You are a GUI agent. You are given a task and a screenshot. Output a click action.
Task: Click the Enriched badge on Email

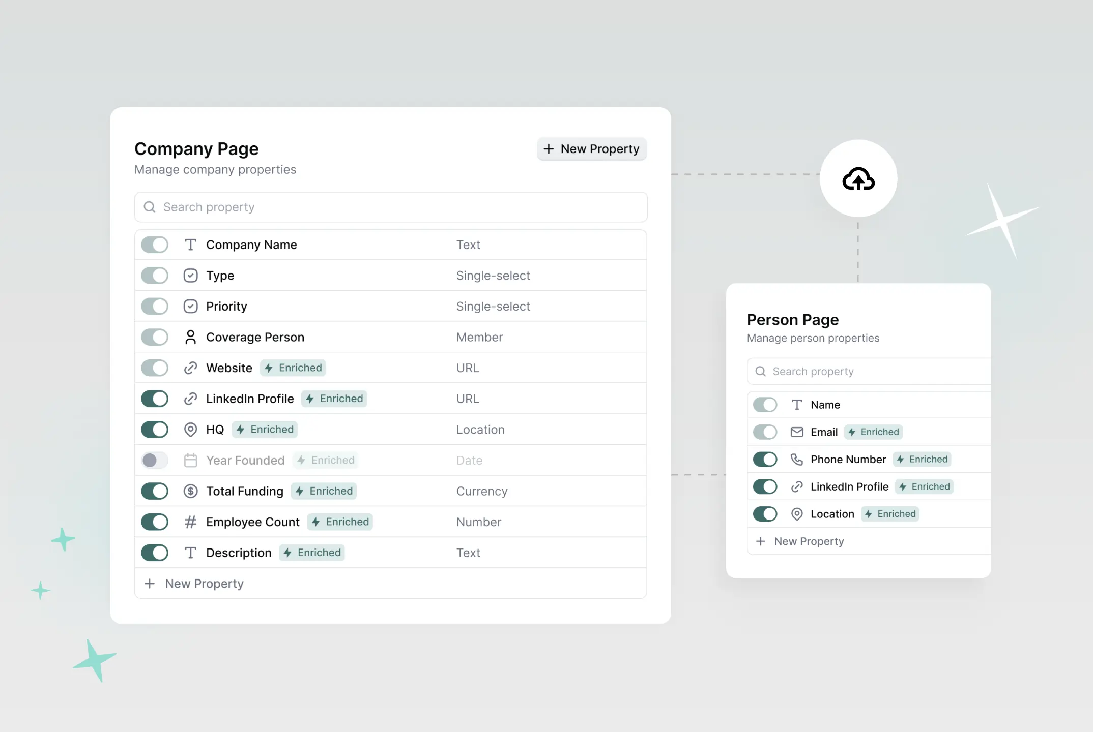(x=873, y=432)
